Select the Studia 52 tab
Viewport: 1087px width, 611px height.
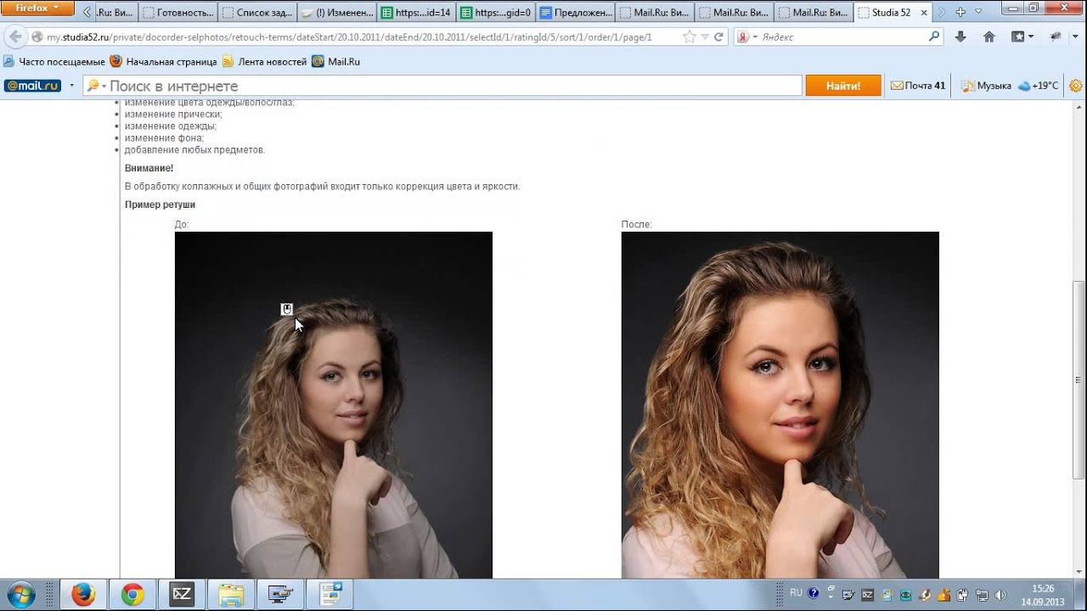pos(892,13)
